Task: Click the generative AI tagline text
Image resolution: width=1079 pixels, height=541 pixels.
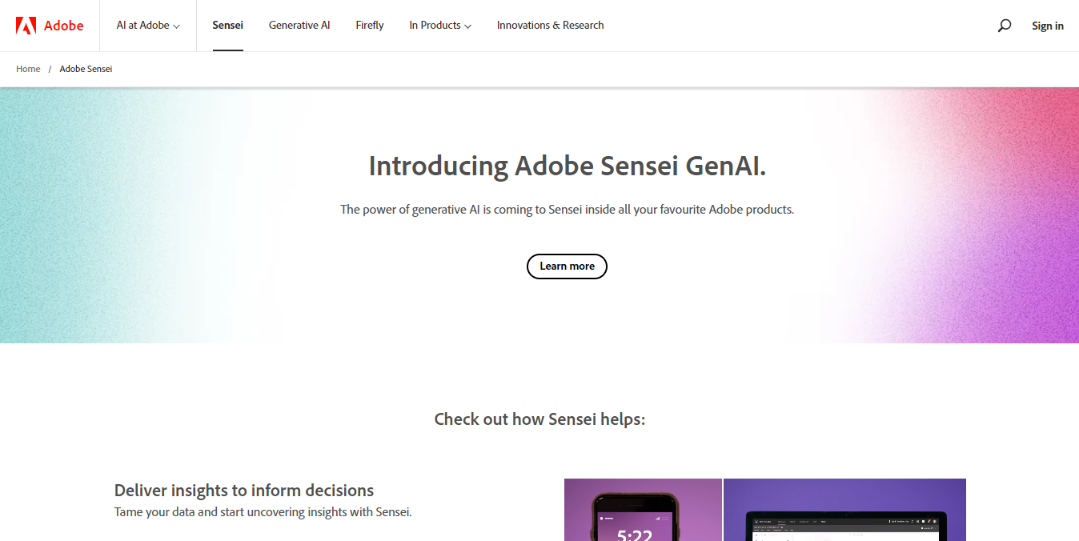Action: tap(567, 210)
